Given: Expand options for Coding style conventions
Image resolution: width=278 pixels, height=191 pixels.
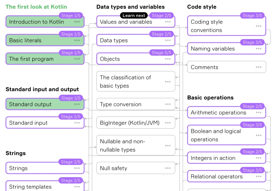Looking at the screenshot, I should pos(258,26).
